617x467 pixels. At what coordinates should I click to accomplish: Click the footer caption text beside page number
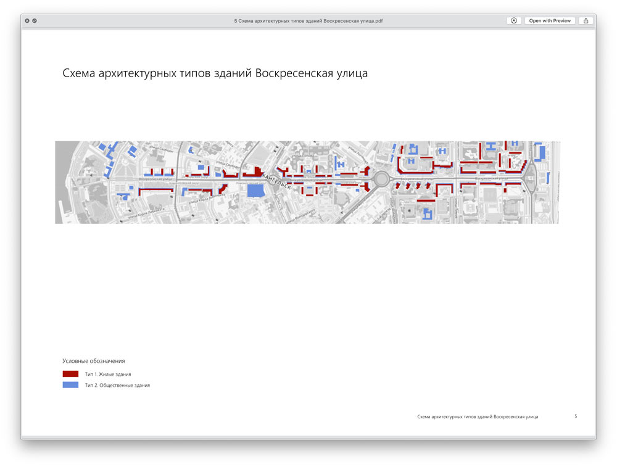tap(478, 417)
